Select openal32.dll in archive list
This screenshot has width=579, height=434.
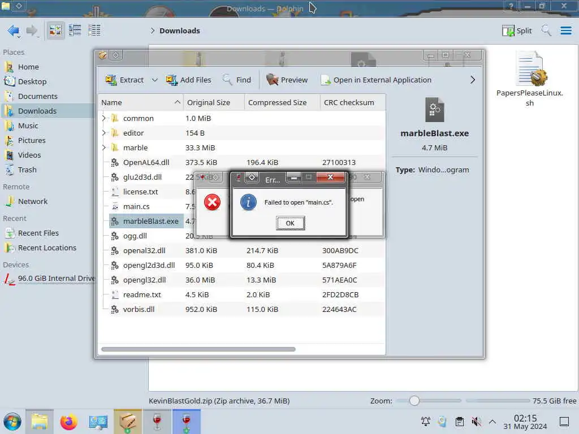144,250
